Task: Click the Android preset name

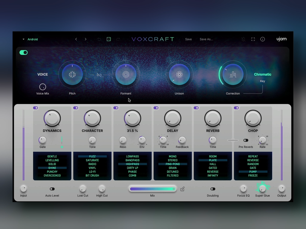Action: (x=33, y=39)
